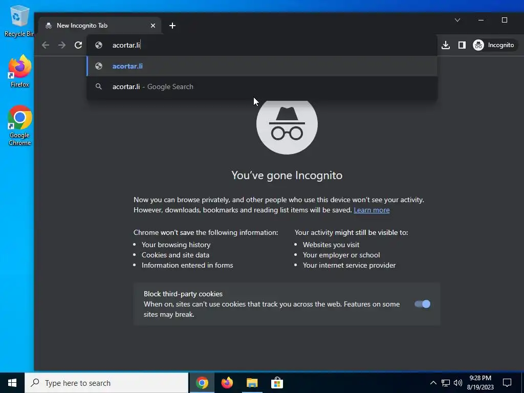Click the volume speaker tray icon
This screenshot has width=524, height=393.
pyautogui.click(x=458, y=383)
